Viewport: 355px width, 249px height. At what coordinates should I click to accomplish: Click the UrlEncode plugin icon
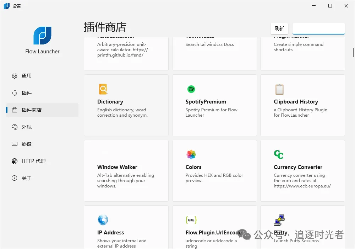(191, 220)
